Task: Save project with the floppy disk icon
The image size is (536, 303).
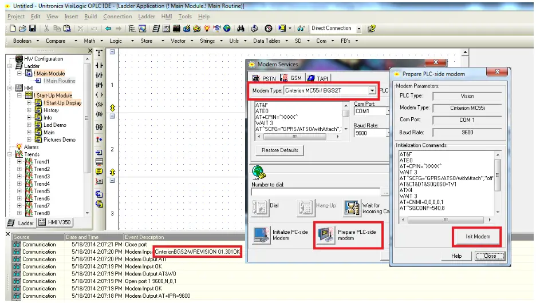Action: click(33, 29)
